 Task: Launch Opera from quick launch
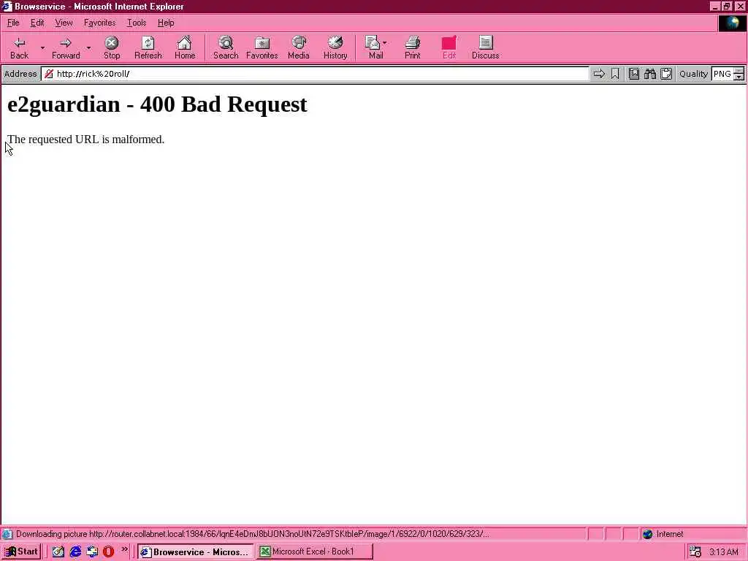tap(108, 552)
